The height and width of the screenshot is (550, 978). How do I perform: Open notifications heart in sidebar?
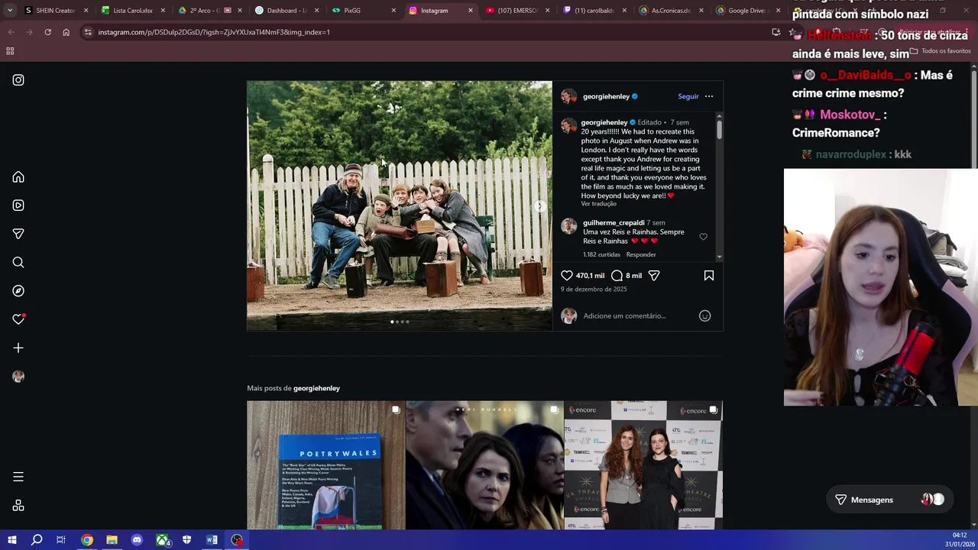[18, 319]
